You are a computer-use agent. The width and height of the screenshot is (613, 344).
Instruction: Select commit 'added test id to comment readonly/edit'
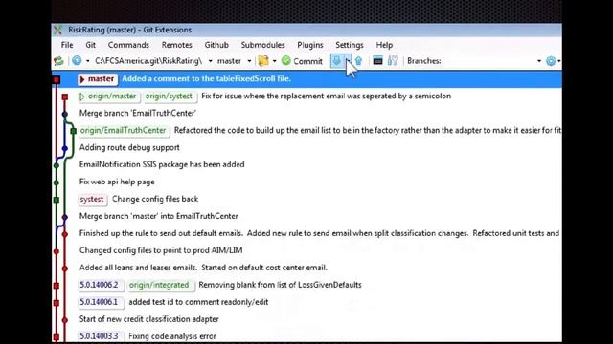click(198, 302)
